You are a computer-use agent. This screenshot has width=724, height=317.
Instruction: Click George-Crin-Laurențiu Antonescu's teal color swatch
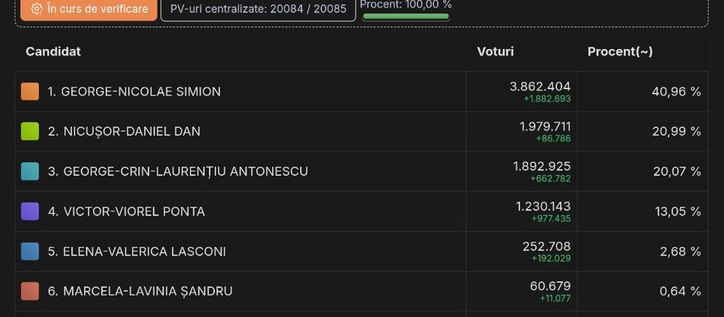click(30, 171)
